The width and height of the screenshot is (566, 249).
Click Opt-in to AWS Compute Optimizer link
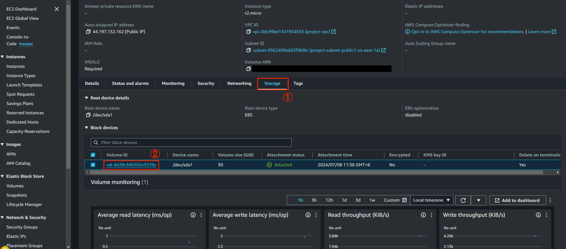coord(467,32)
